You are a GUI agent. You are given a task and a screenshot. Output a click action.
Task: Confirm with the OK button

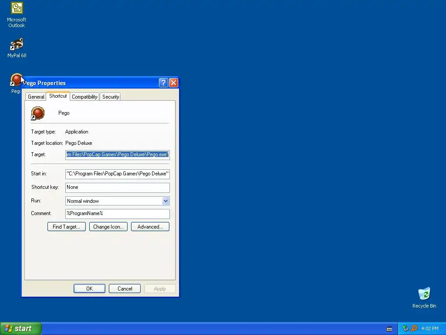(89, 289)
